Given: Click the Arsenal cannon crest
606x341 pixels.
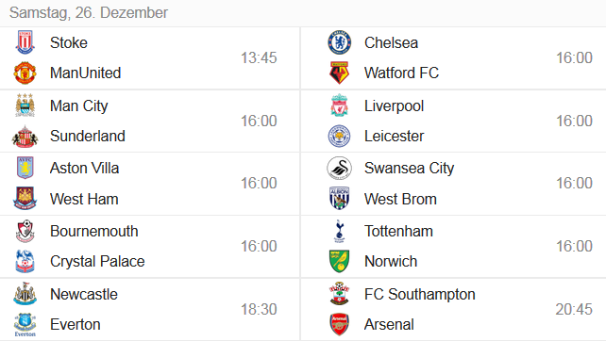Looking at the screenshot, I should [339, 324].
